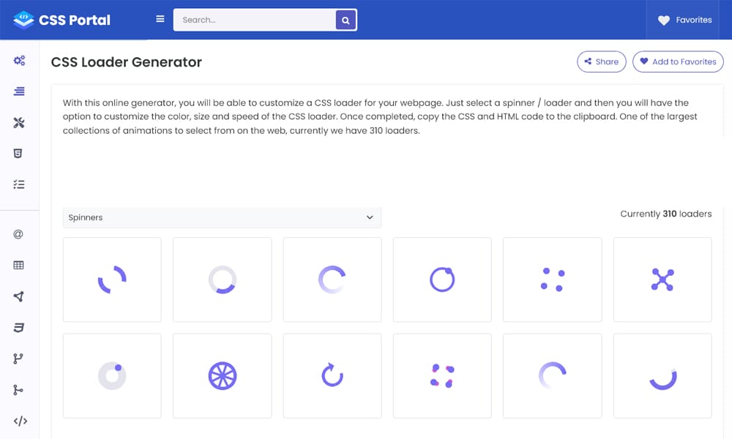This screenshot has height=439, width=732.
Task: Open the checklist icon in the sidebar
Action: coord(20,184)
